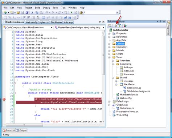This screenshot has width=172, height=138.
Task: Select Global.asax.cs in the tree
Action: point(127,108)
